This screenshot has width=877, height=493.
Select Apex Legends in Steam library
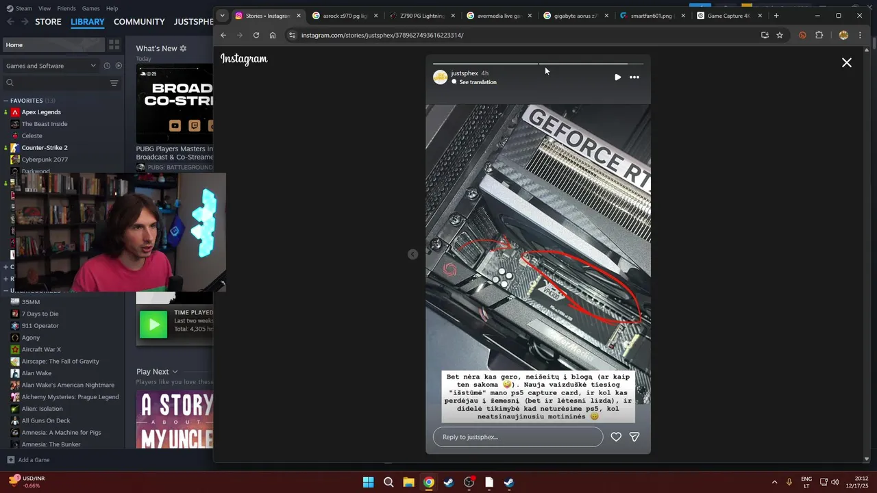41,112
